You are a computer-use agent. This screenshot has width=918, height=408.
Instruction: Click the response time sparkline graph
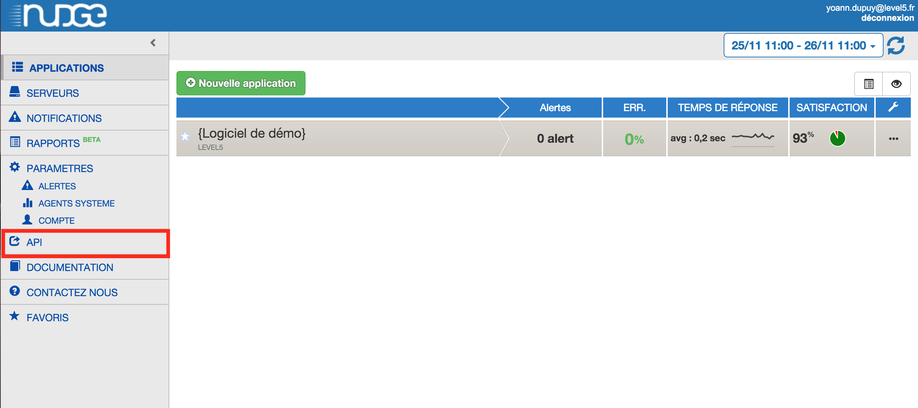753,137
